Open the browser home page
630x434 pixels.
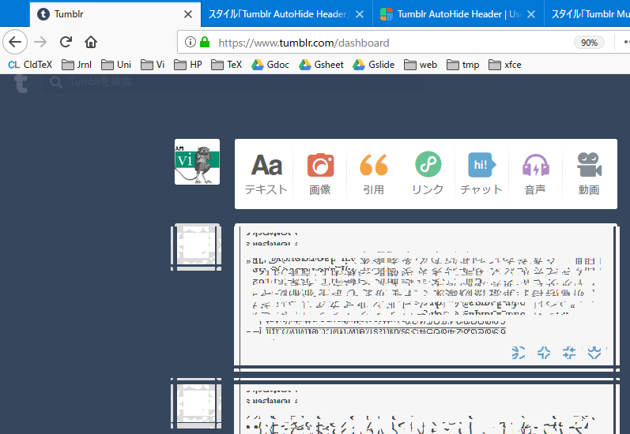click(91, 42)
